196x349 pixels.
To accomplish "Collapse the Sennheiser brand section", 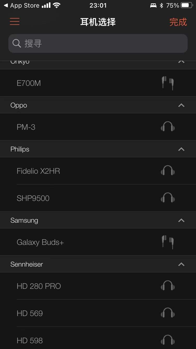I will point(181,264).
